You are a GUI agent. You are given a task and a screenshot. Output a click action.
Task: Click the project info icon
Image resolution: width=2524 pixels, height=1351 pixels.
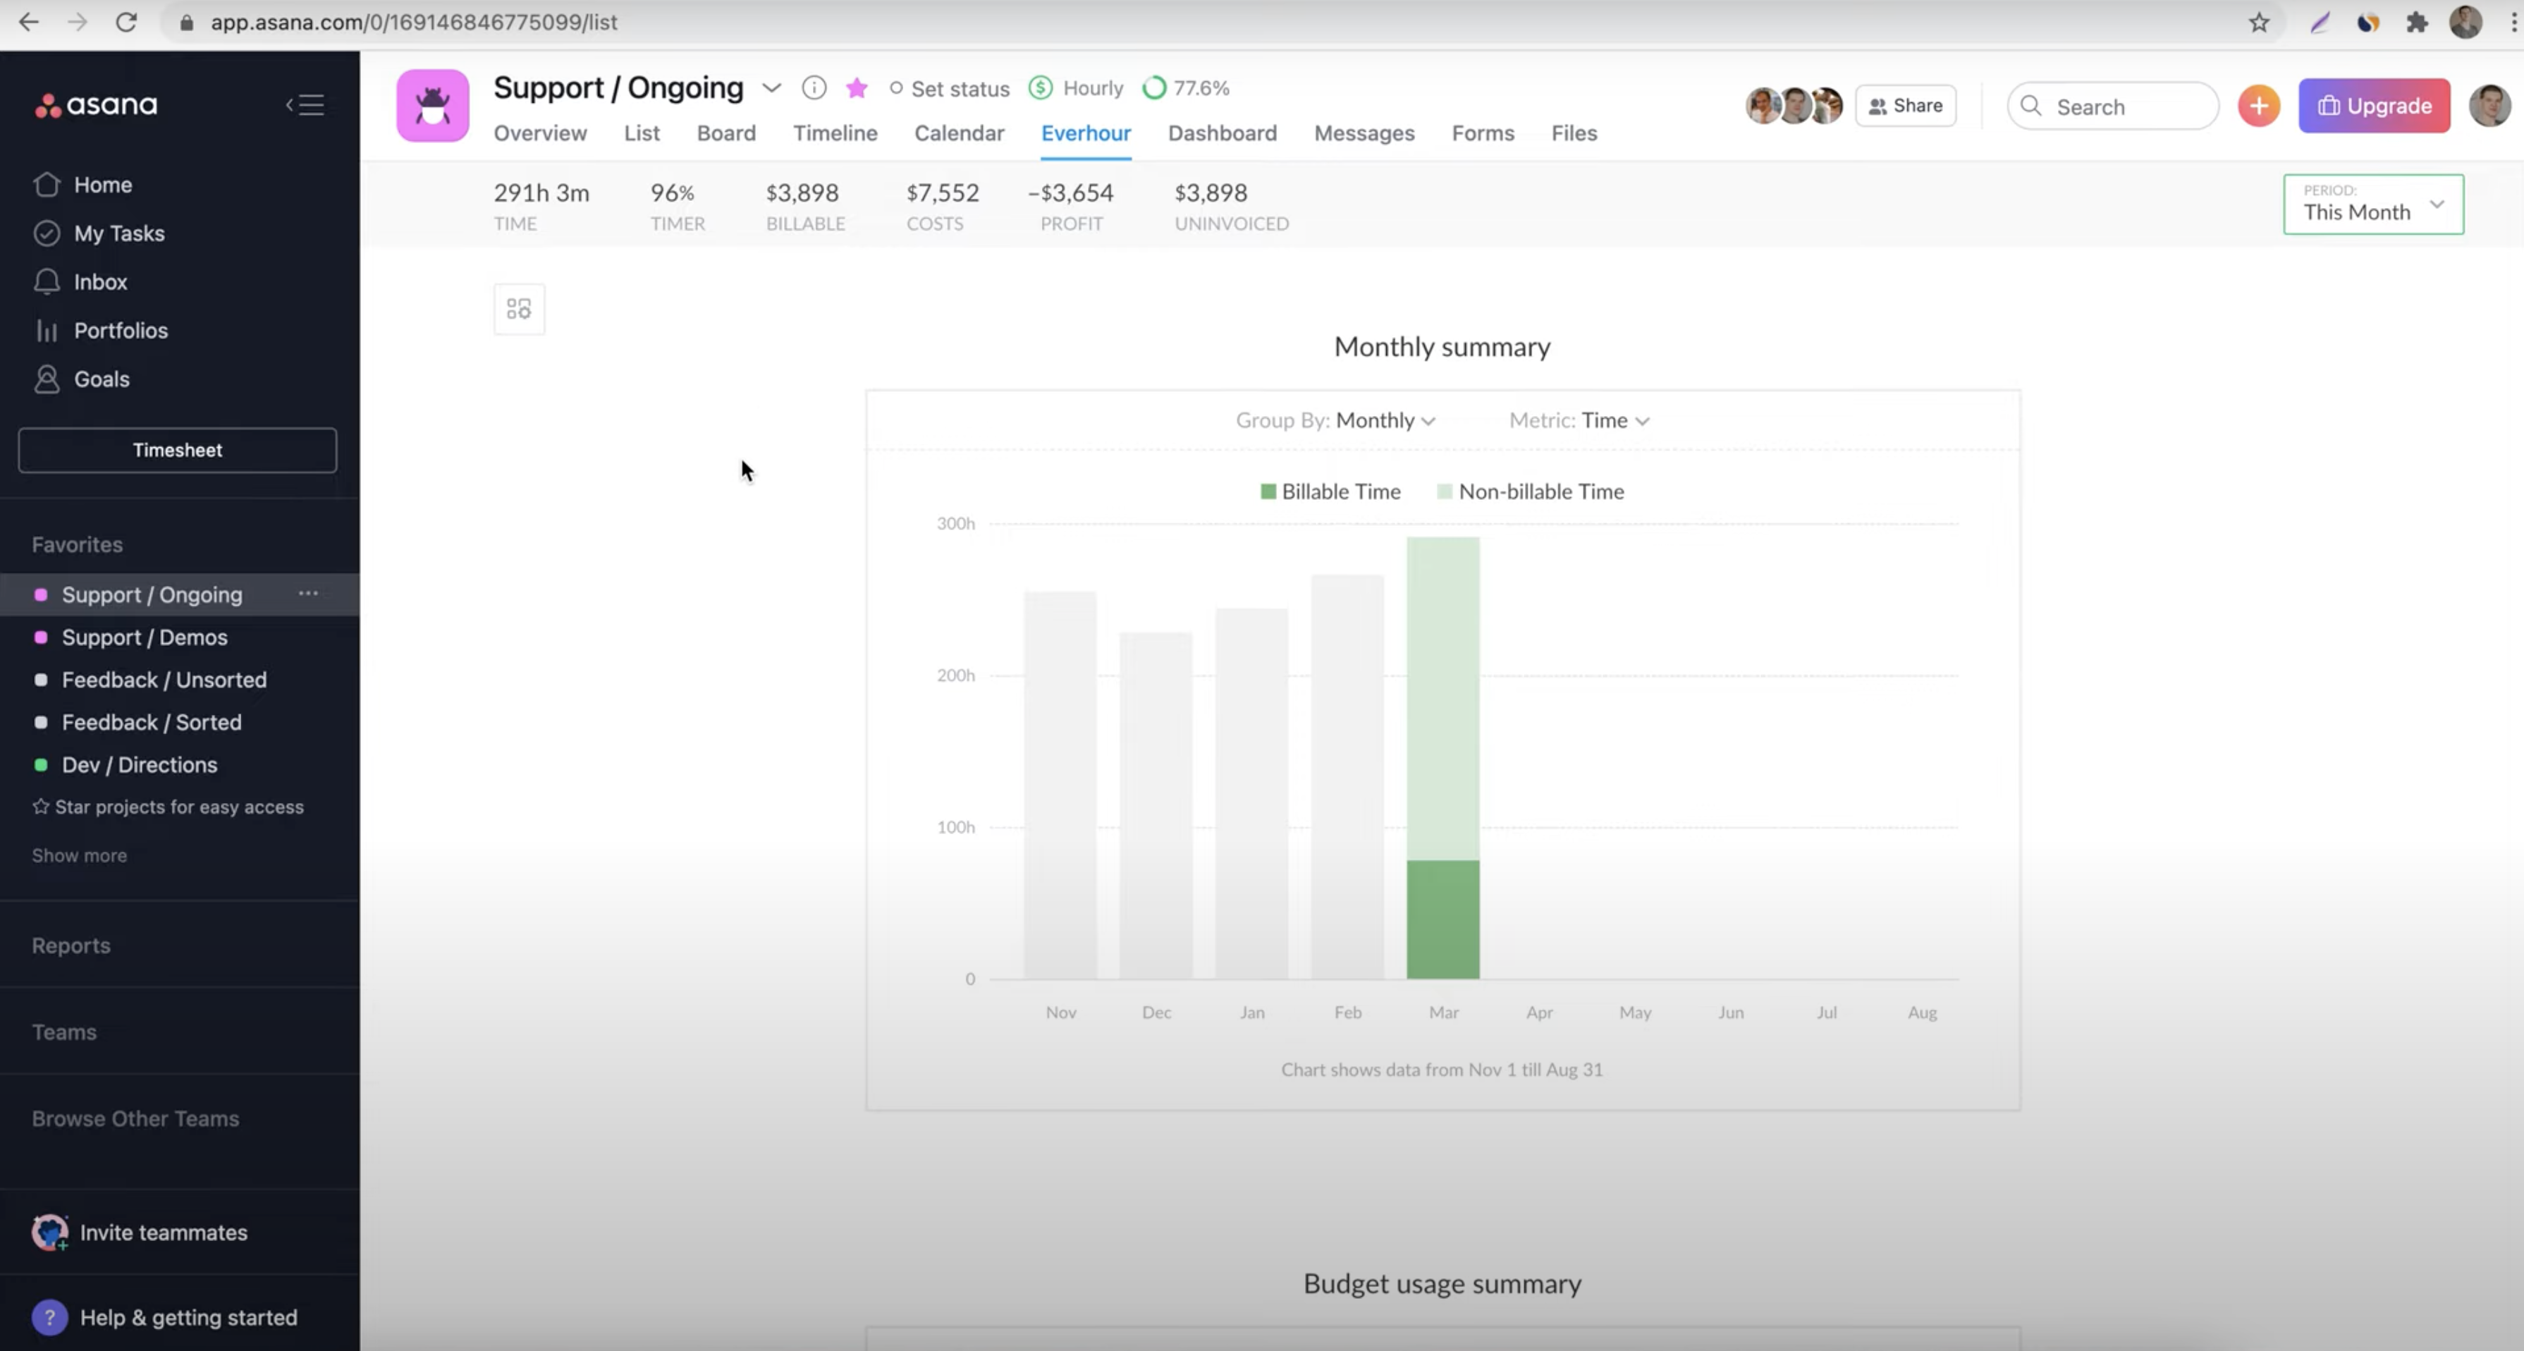813,88
